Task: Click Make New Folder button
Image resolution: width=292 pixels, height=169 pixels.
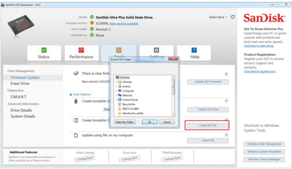Action: coord(125,122)
